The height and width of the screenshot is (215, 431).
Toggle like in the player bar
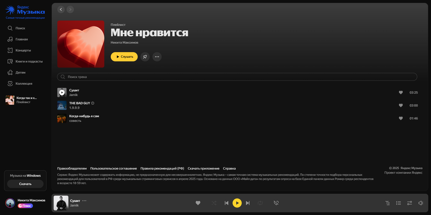198,203
